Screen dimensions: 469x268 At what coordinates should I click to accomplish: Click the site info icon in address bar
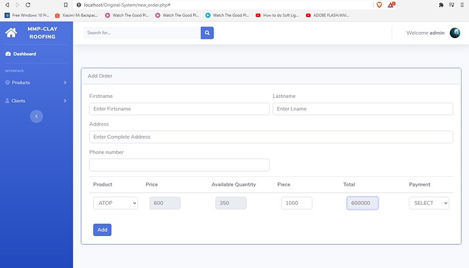click(79, 5)
